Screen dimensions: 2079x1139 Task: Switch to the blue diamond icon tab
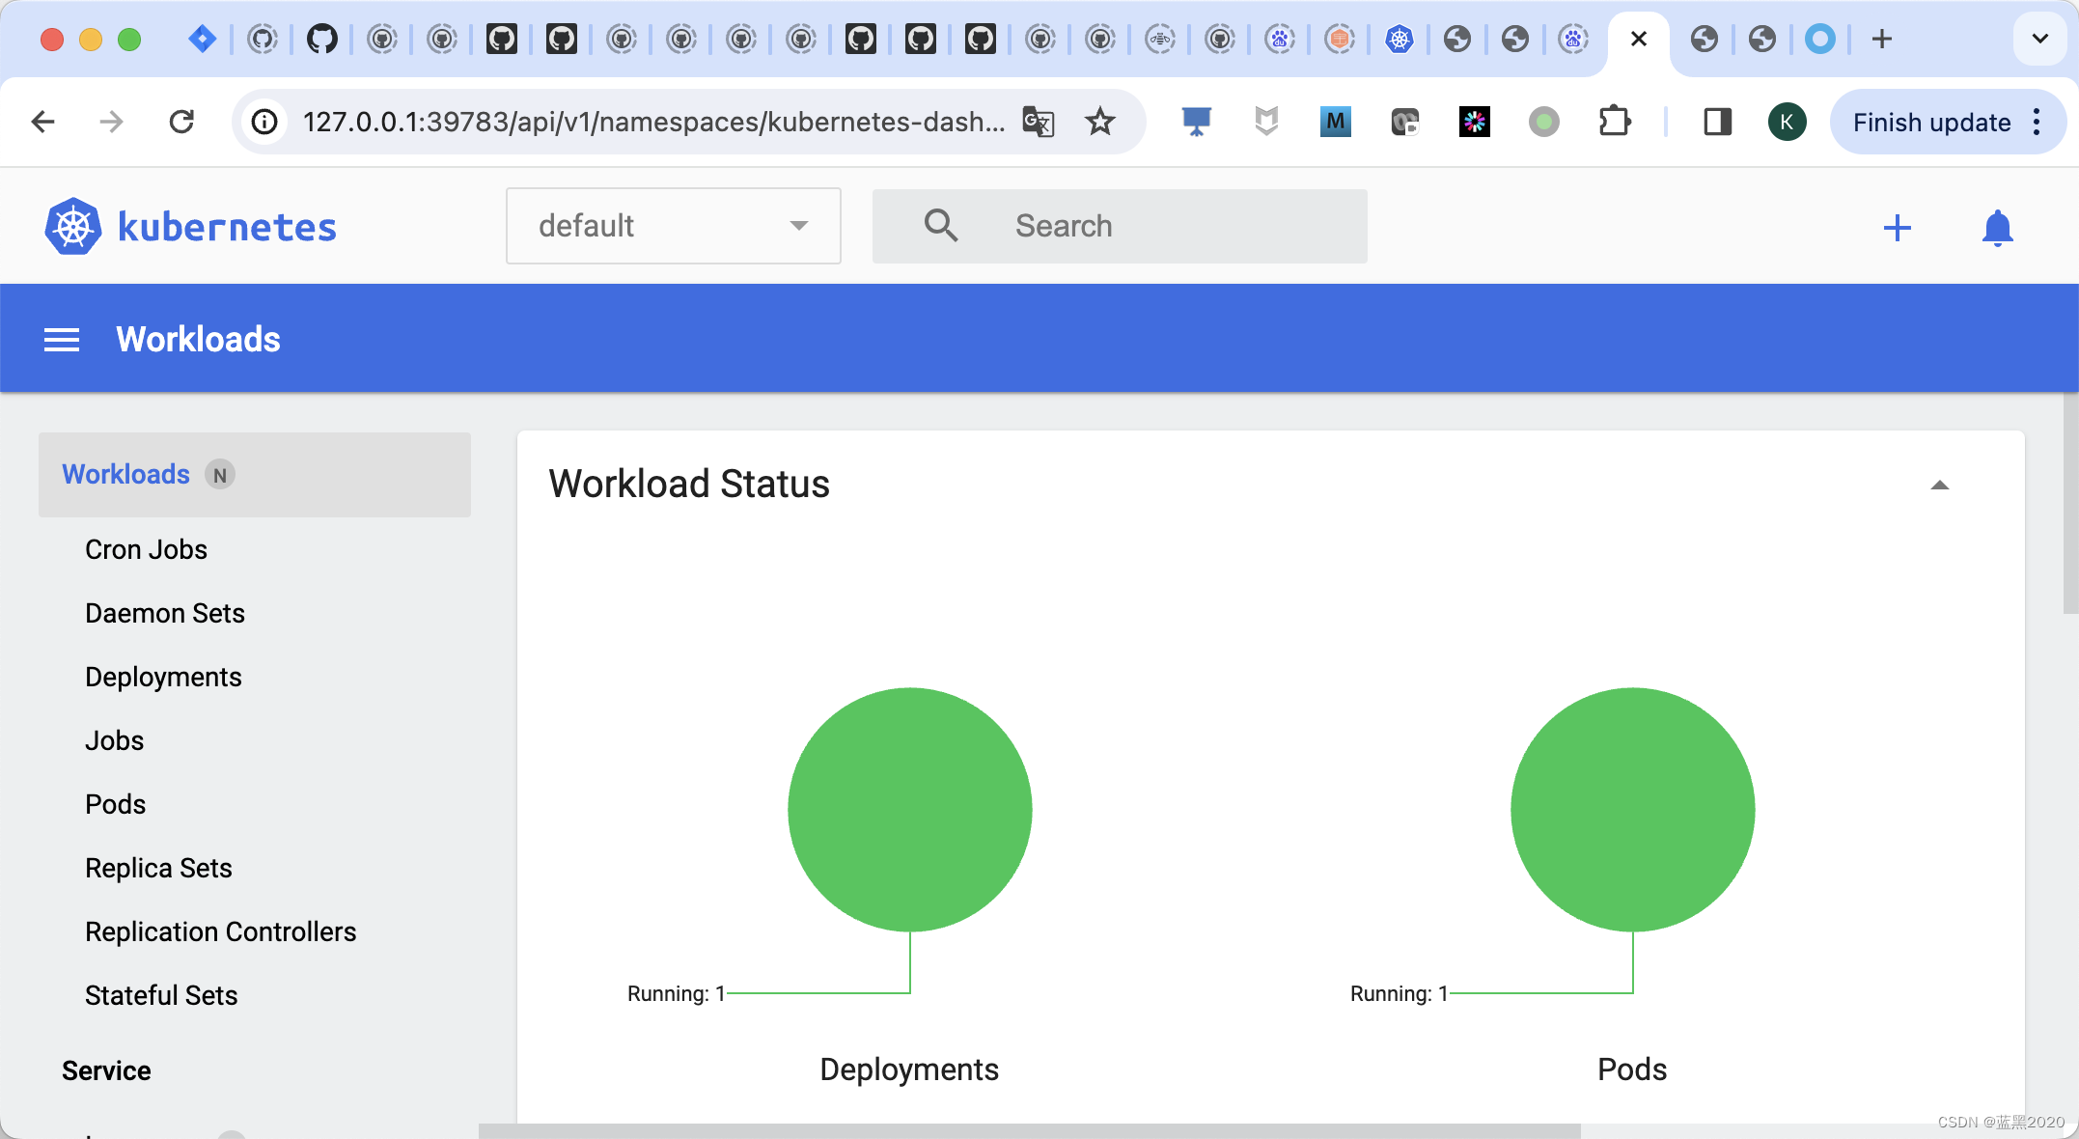pyautogui.click(x=202, y=39)
